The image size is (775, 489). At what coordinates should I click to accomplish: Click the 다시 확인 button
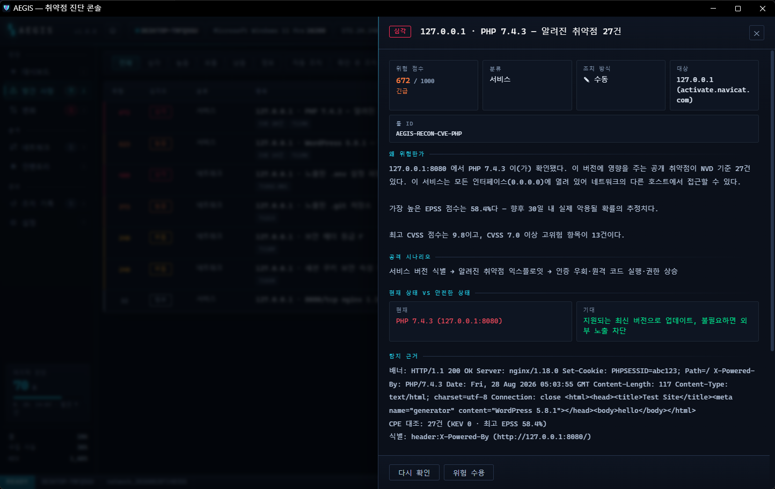point(414,473)
